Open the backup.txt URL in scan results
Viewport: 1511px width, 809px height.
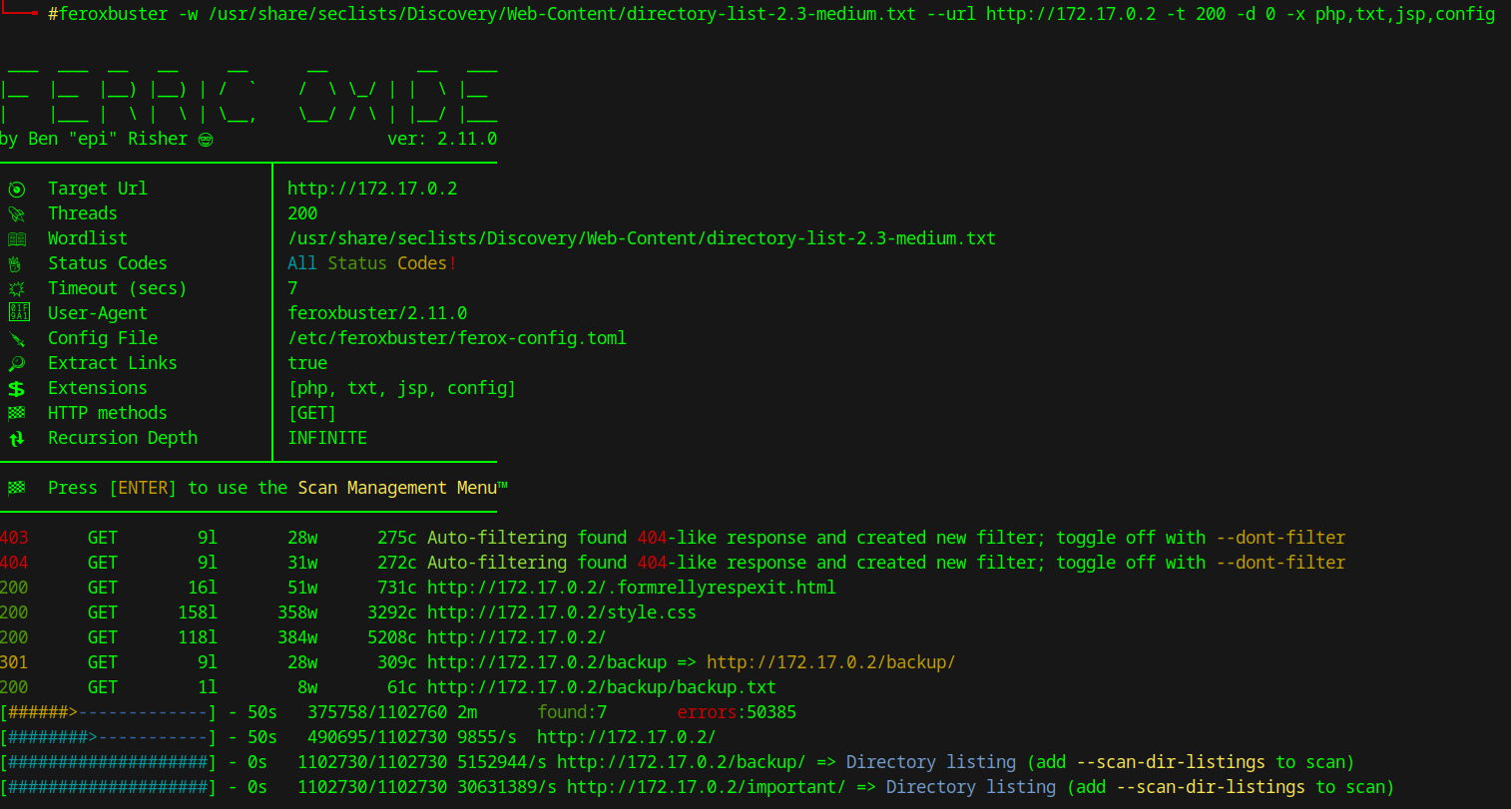point(601,687)
